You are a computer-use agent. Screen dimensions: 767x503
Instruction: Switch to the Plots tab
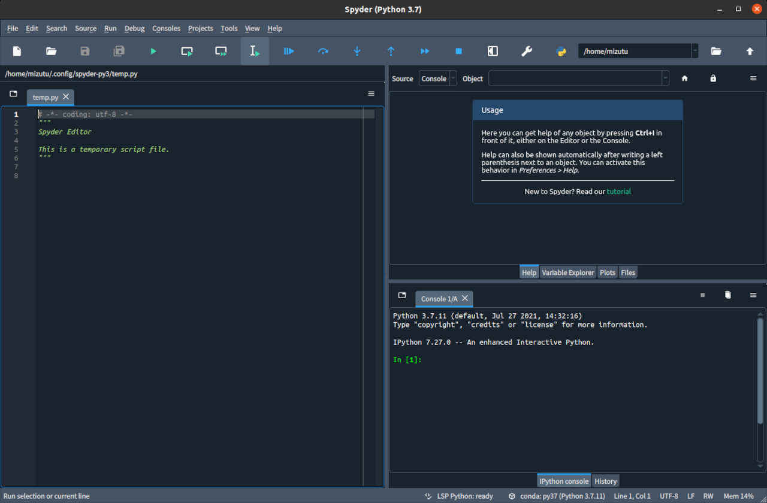pos(608,272)
